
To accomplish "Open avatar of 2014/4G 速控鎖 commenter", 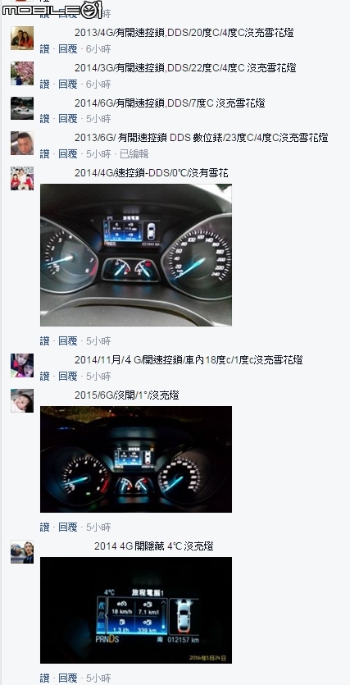I will pos(22,178).
